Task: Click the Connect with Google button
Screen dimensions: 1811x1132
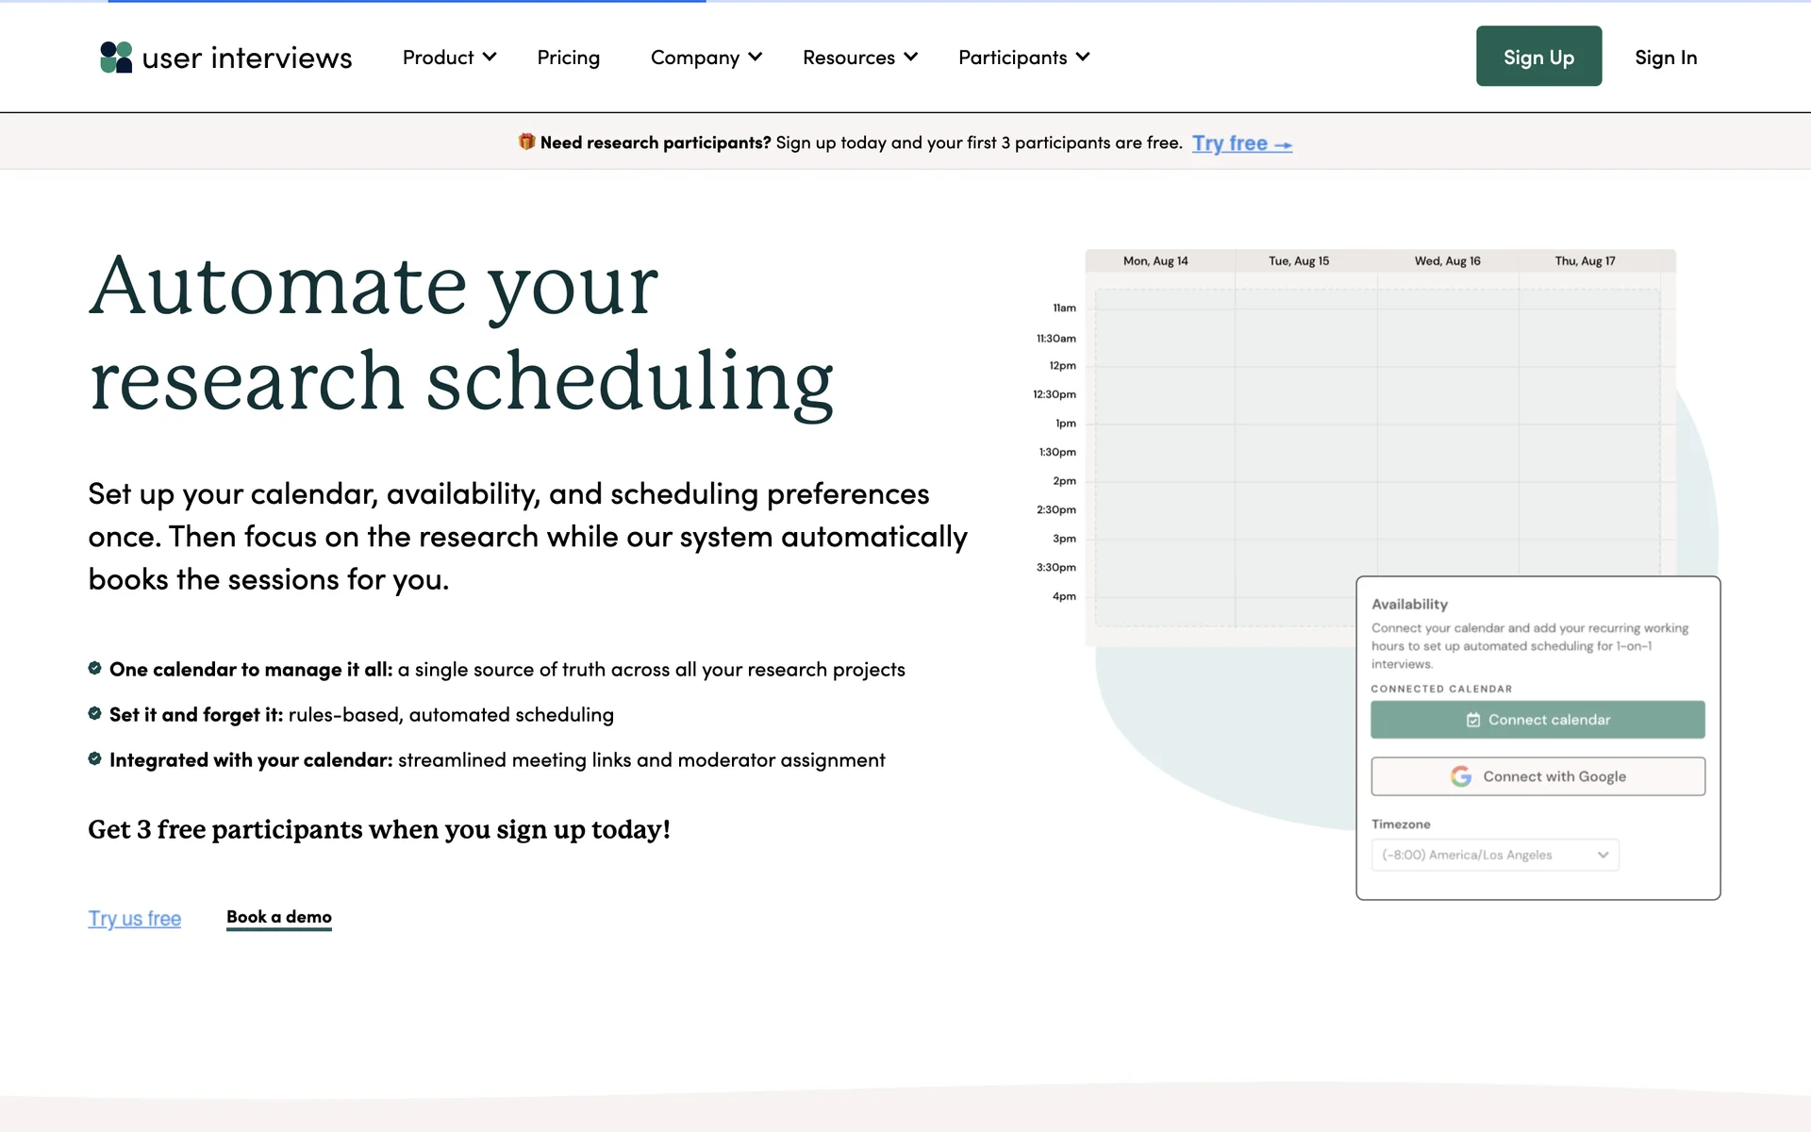Action: pyautogui.click(x=1537, y=776)
